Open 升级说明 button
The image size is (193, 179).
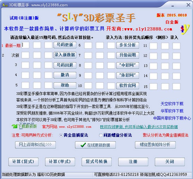pos(128,55)
